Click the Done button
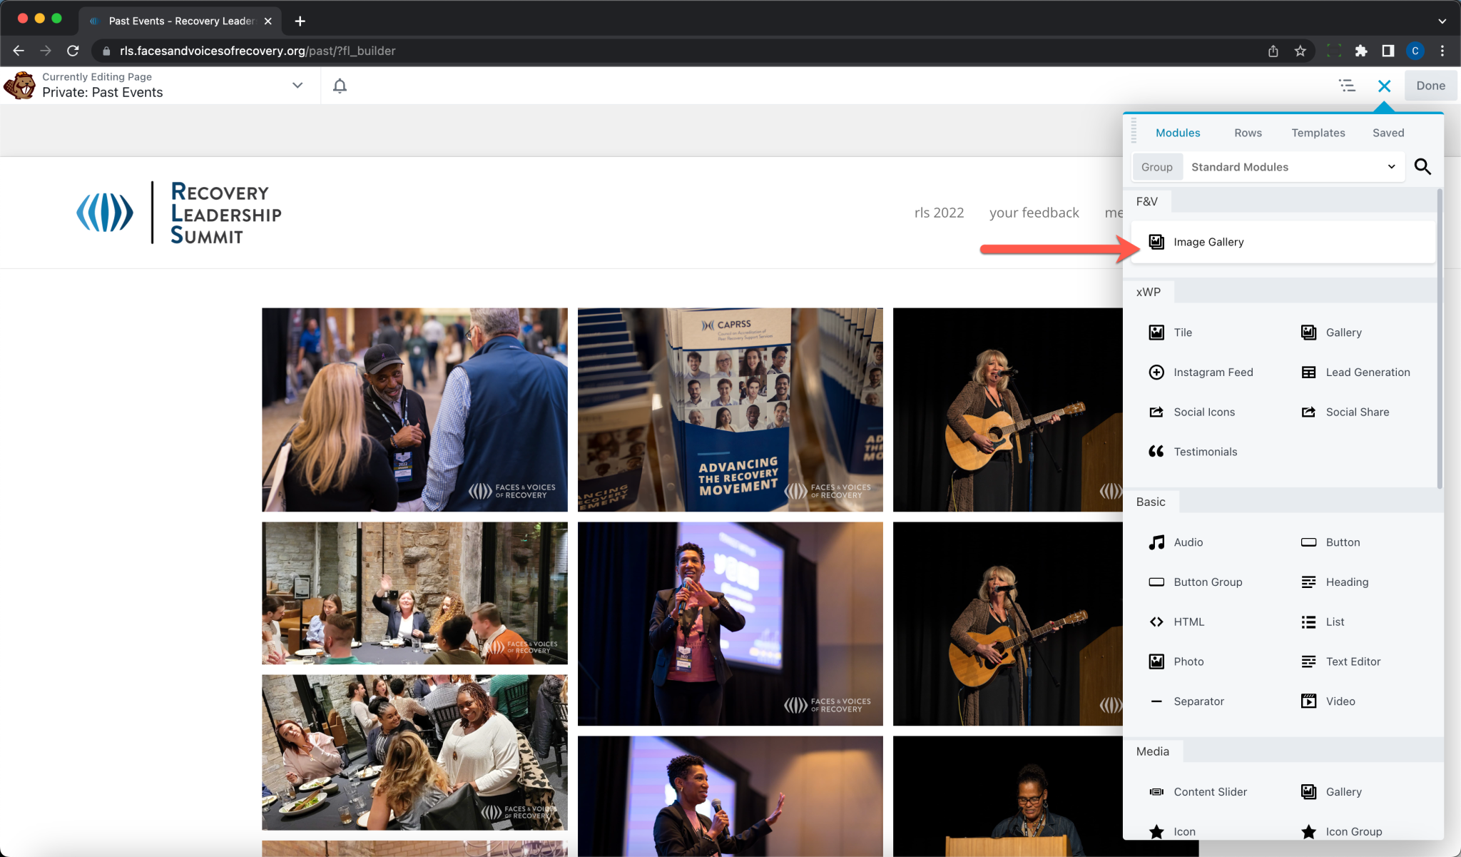 point(1430,86)
